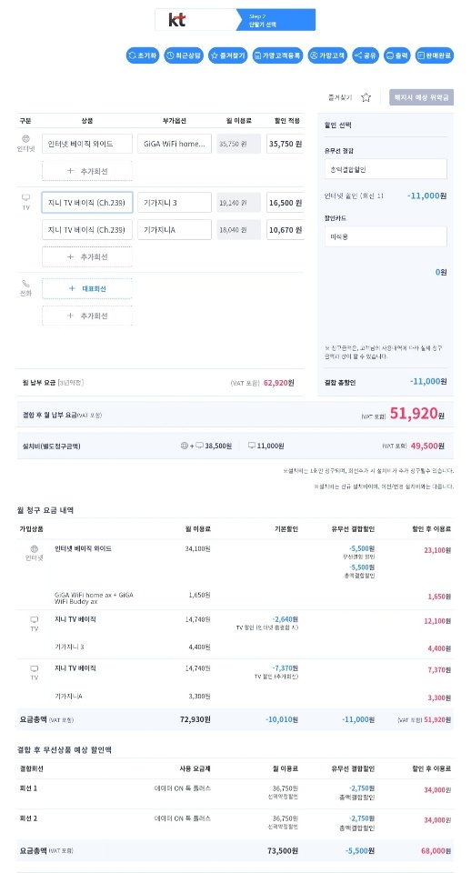This screenshot has width=471, height=873.
Task: Click the 출력 print button
Action: [x=397, y=55]
